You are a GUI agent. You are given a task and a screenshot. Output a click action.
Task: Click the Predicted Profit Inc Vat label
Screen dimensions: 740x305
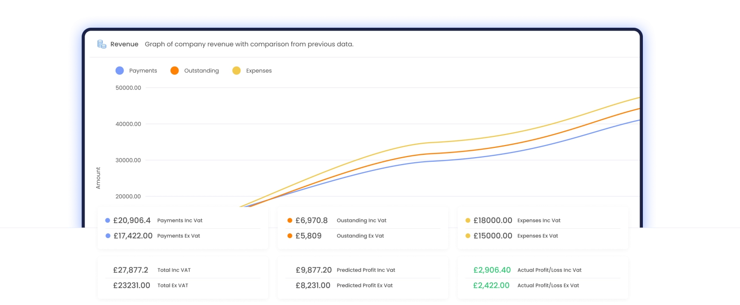[x=366, y=270]
